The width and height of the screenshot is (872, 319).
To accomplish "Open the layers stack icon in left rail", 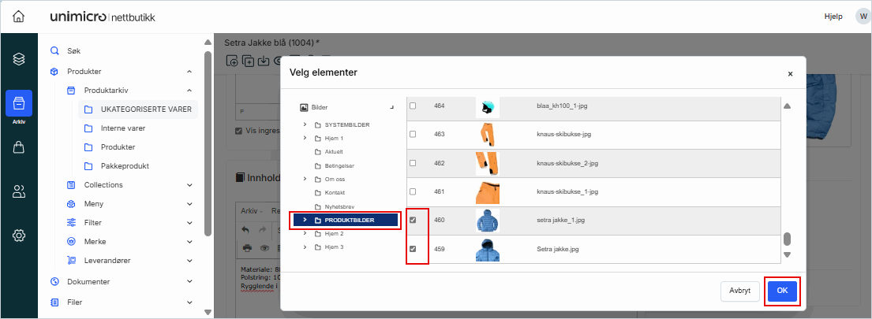I will 19,59.
